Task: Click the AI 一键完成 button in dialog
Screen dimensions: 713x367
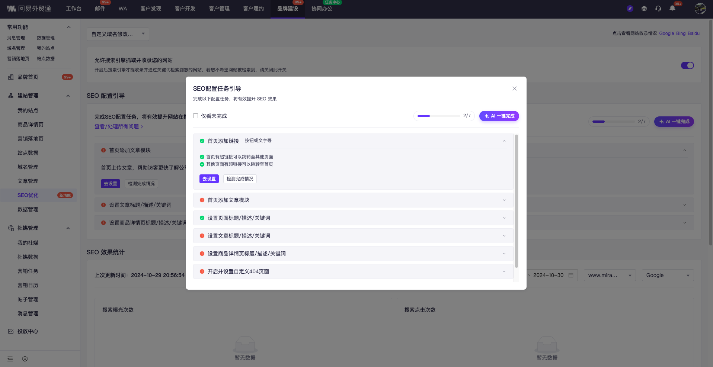Action: (x=499, y=116)
